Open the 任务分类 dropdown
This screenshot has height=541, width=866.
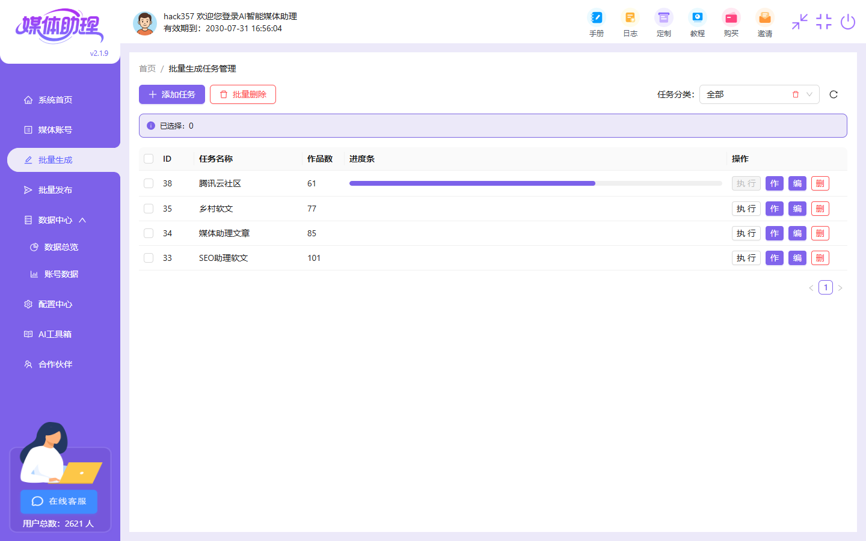(x=758, y=94)
